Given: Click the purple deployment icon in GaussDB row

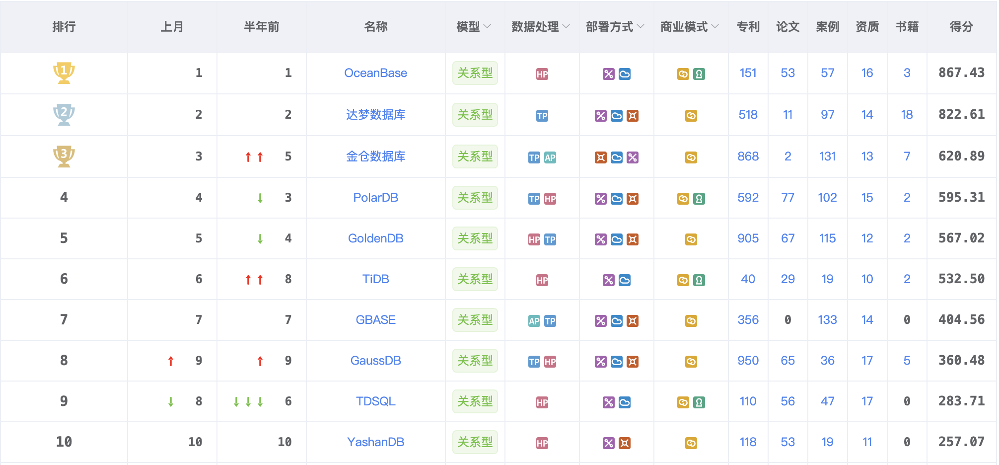Looking at the screenshot, I should click(x=601, y=362).
